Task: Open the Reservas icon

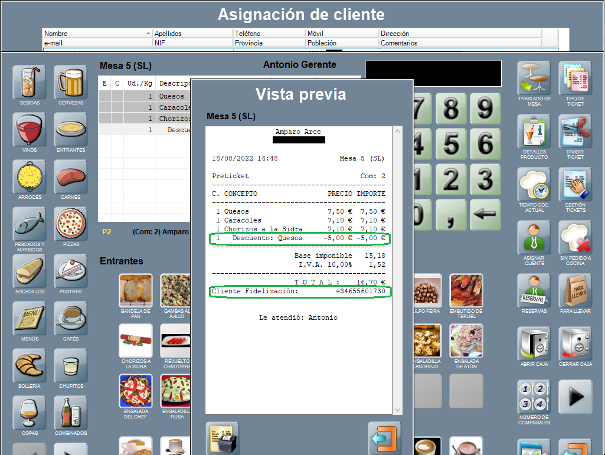Action: click(x=534, y=291)
